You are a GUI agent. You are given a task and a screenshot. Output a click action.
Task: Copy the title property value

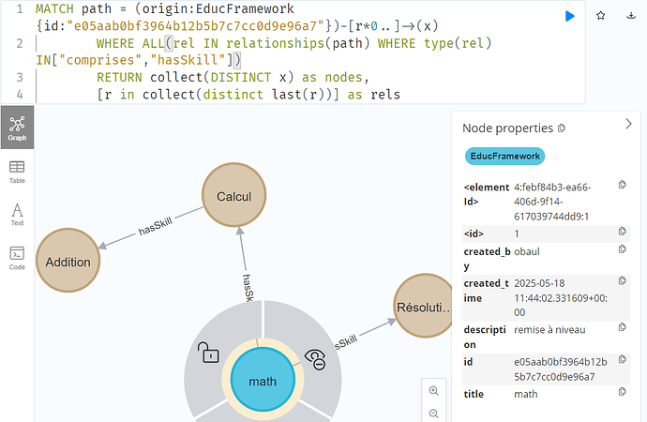pyautogui.click(x=623, y=391)
